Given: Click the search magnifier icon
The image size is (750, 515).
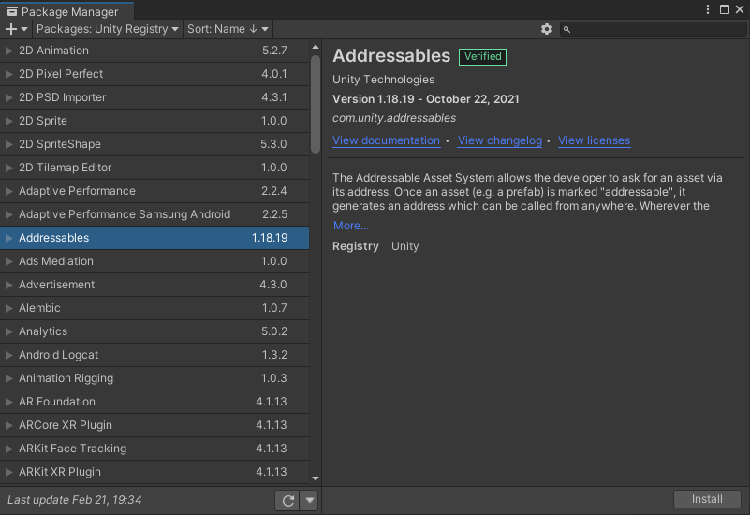Looking at the screenshot, I should coord(566,30).
